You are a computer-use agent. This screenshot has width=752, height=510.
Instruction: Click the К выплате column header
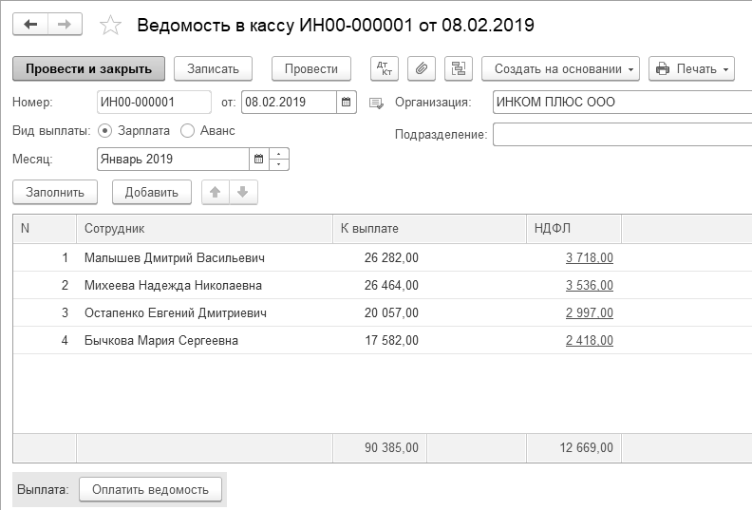pyautogui.click(x=429, y=228)
